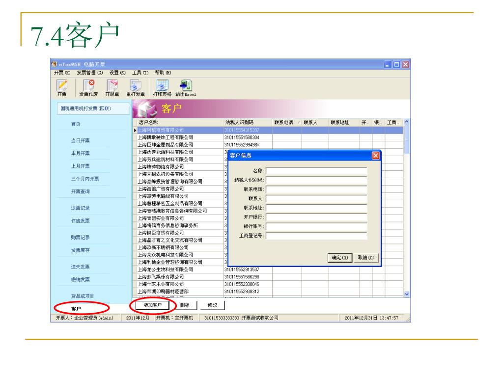Select the row 上海龙公生物科技有限公司
This screenshot has width=503, height=377.
point(269,269)
